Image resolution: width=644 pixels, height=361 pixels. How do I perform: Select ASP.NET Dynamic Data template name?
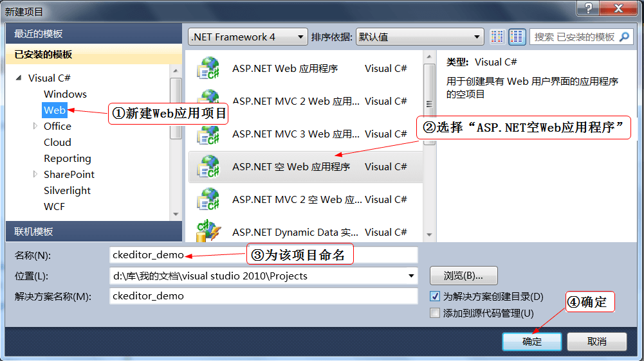pos(295,232)
